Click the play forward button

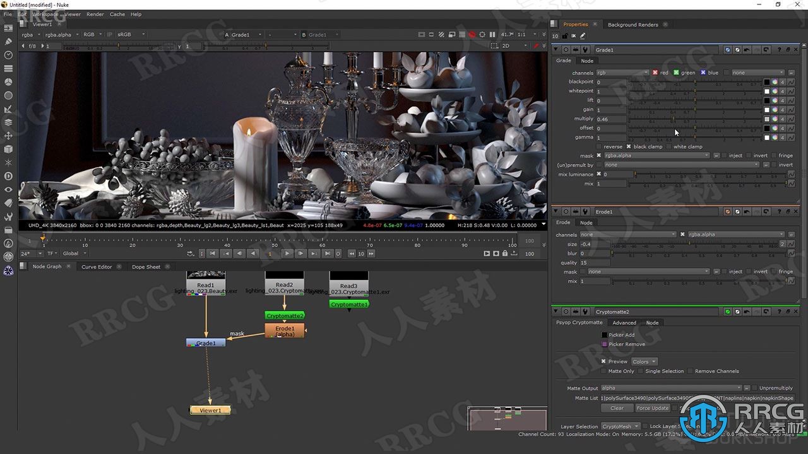[x=287, y=253]
